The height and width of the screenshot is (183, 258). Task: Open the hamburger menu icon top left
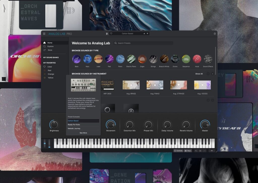coord(44,34)
